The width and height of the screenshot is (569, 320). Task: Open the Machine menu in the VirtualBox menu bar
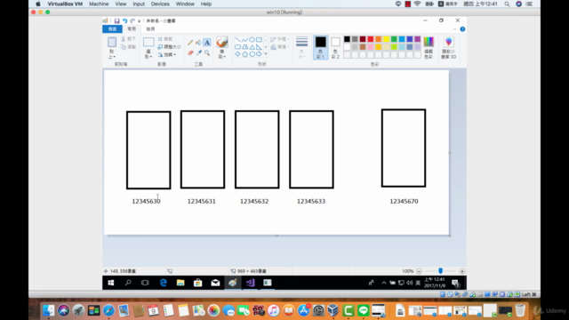[x=99, y=4]
